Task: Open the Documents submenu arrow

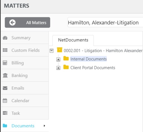Action: coord(44,126)
